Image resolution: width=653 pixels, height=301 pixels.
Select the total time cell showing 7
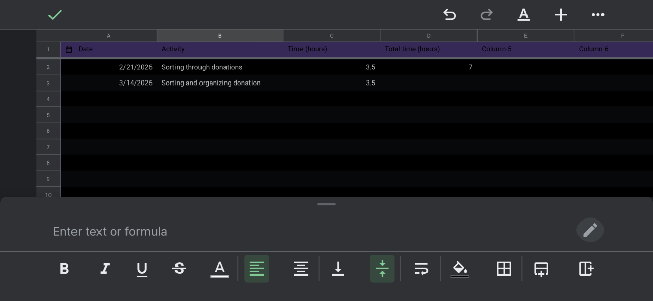[x=429, y=67]
